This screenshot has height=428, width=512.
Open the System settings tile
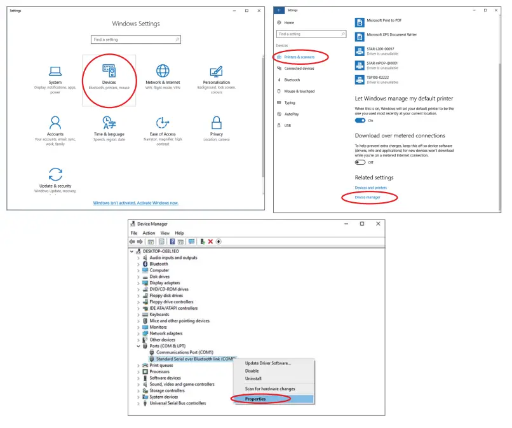pos(55,80)
